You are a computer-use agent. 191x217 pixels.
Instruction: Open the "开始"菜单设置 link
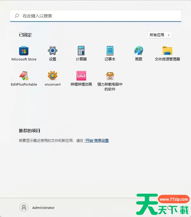coord(96,141)
